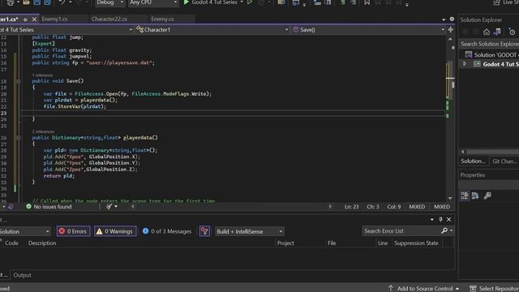Screen dimensions: 519x292
Task: Start debugging Godot 4 Tut Series
Action: pyautogui.click(x=211, y=2)
